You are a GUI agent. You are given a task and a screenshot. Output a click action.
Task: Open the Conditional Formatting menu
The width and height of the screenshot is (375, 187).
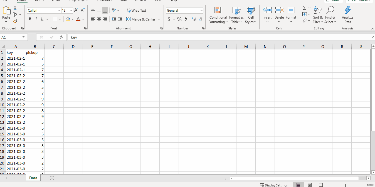pyautogui.click(x=218, y=15)
